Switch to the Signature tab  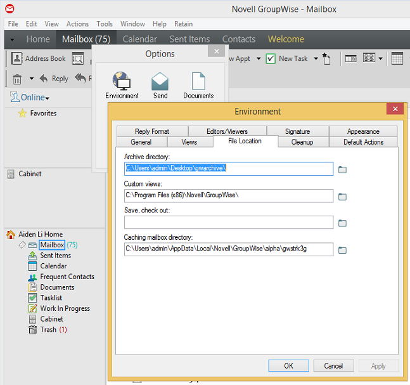[297, 131]
